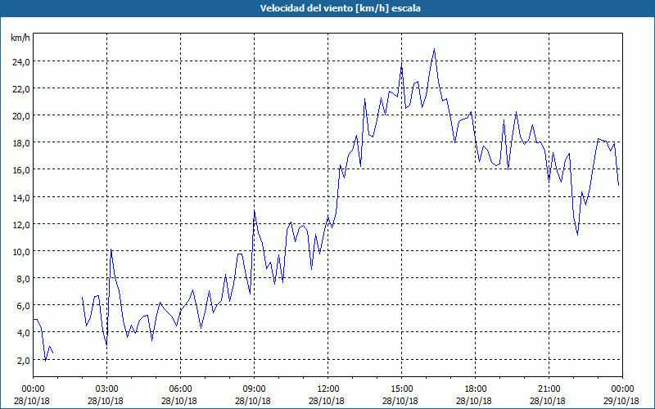Image resolution: width=655 pixels, height=409 pixels.
Task: Click the wind speed peak just past 16:00
Action: point(435,49)
